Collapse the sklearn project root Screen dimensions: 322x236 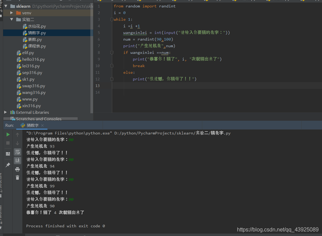pyautogui.click(x=6, y=6)
